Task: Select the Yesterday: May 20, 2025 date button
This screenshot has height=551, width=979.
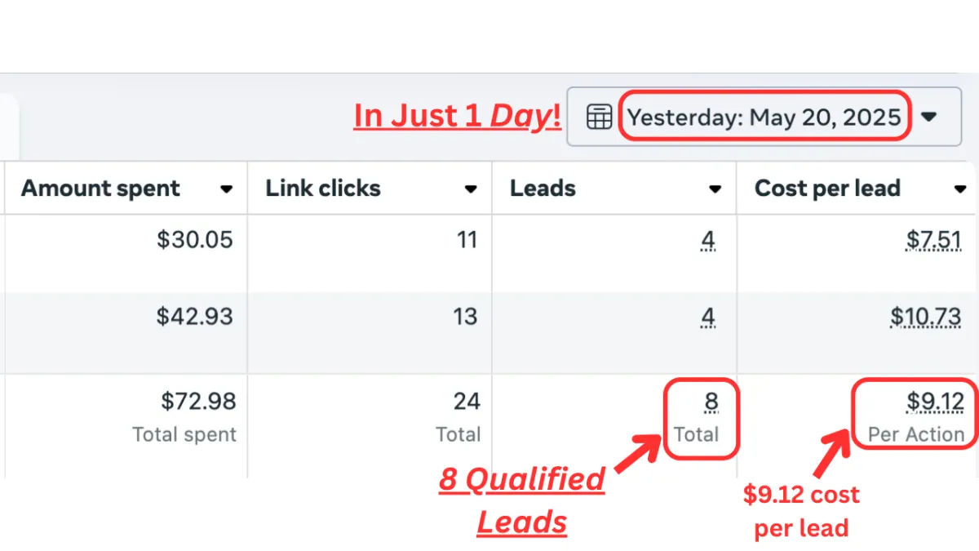Action: tap(764, 117)
